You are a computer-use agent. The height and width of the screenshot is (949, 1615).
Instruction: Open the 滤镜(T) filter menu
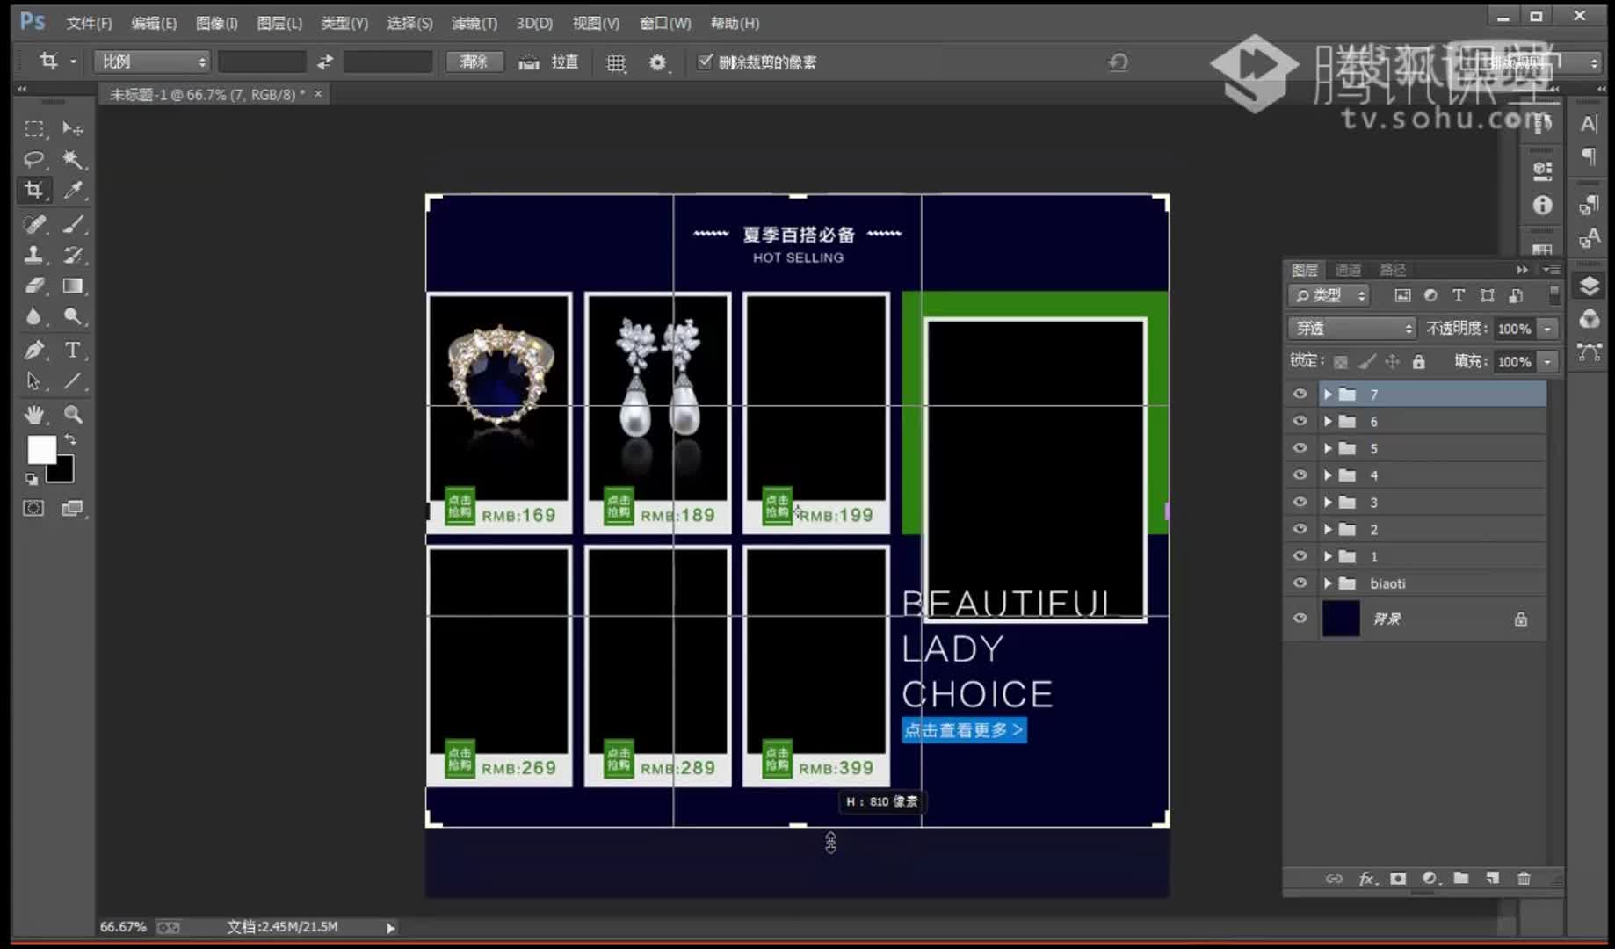coord(474,23)
